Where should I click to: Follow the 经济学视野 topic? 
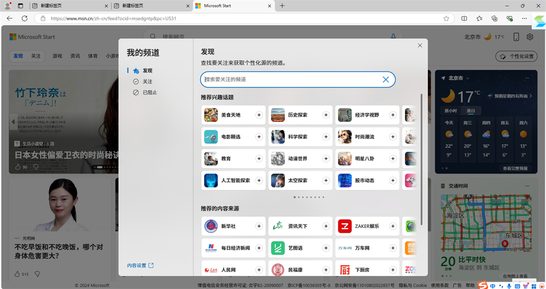click(x=393, y=115)
